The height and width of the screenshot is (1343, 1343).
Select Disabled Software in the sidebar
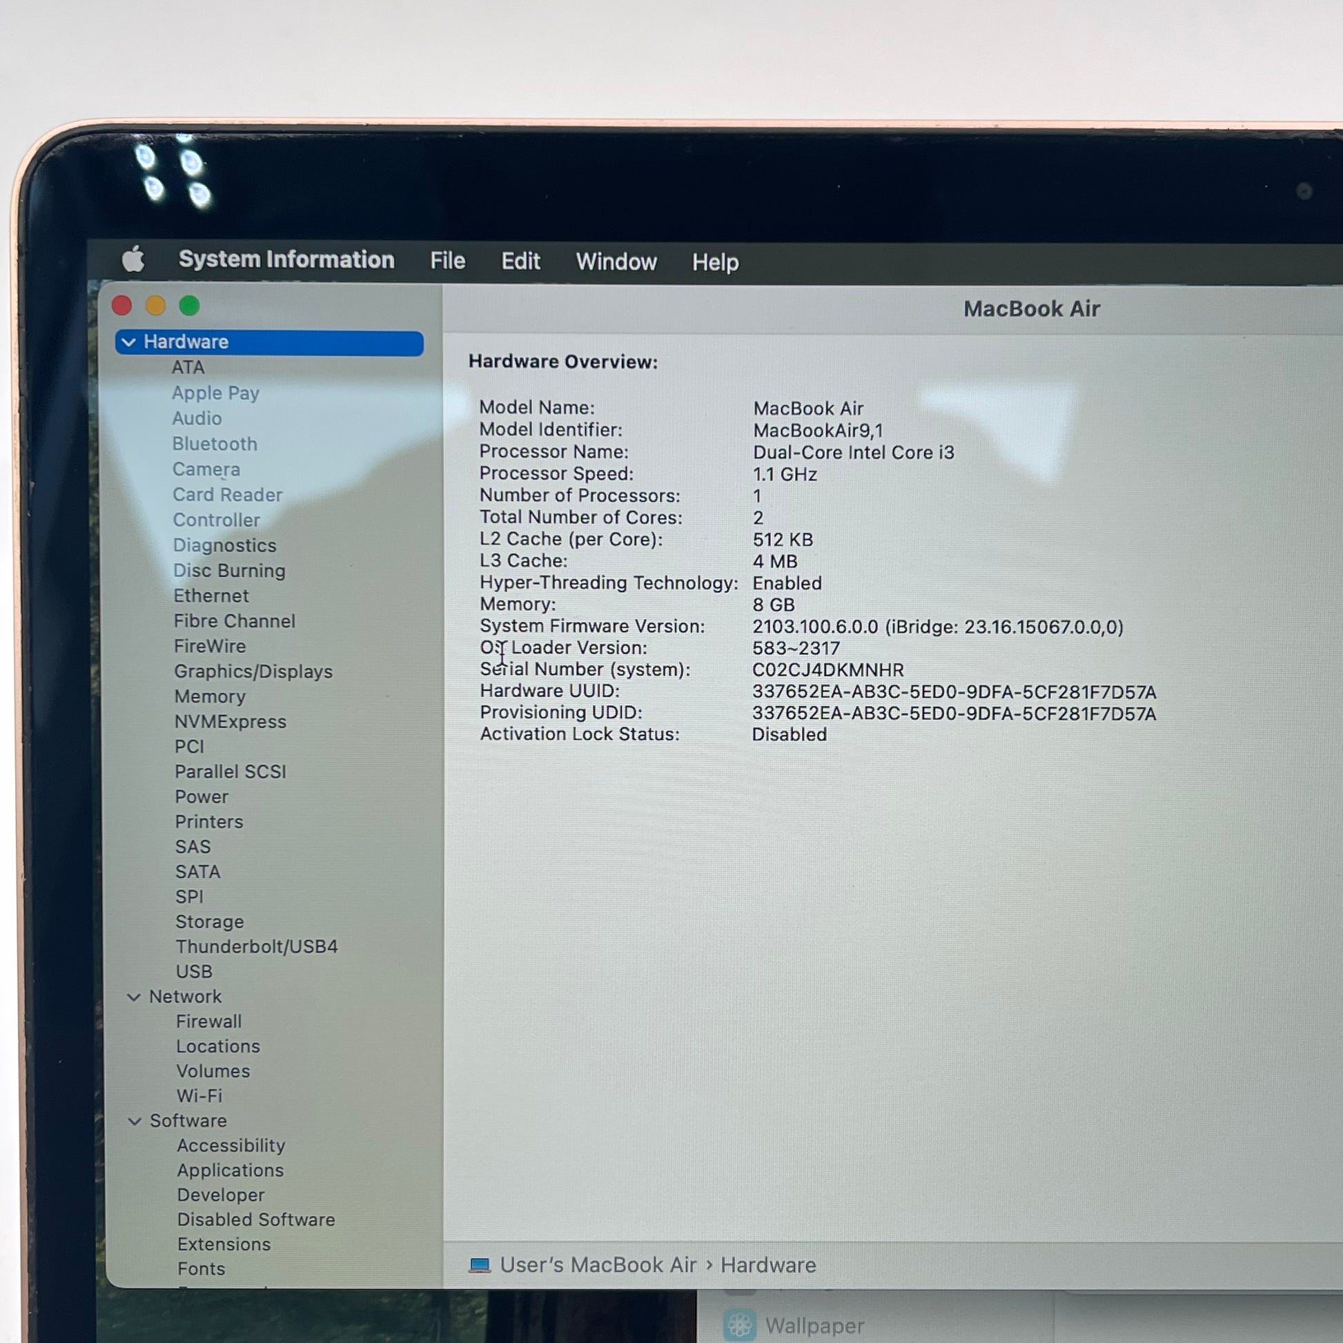click(x=256, y=1220)
